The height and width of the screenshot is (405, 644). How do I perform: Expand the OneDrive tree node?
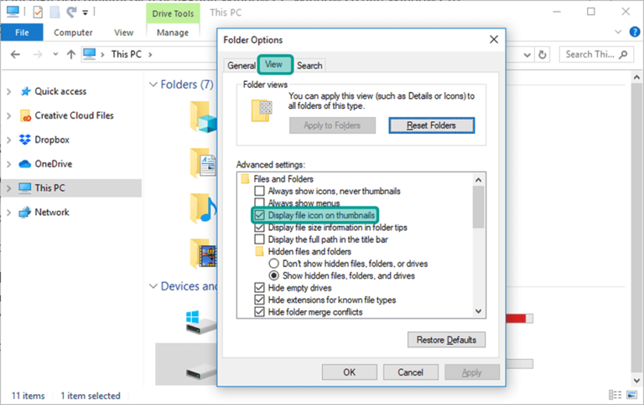[8, 164]
